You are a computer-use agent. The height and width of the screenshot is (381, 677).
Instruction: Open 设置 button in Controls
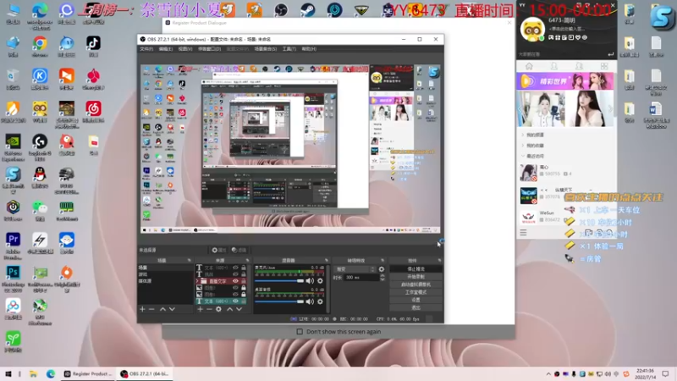pos(416,301)
